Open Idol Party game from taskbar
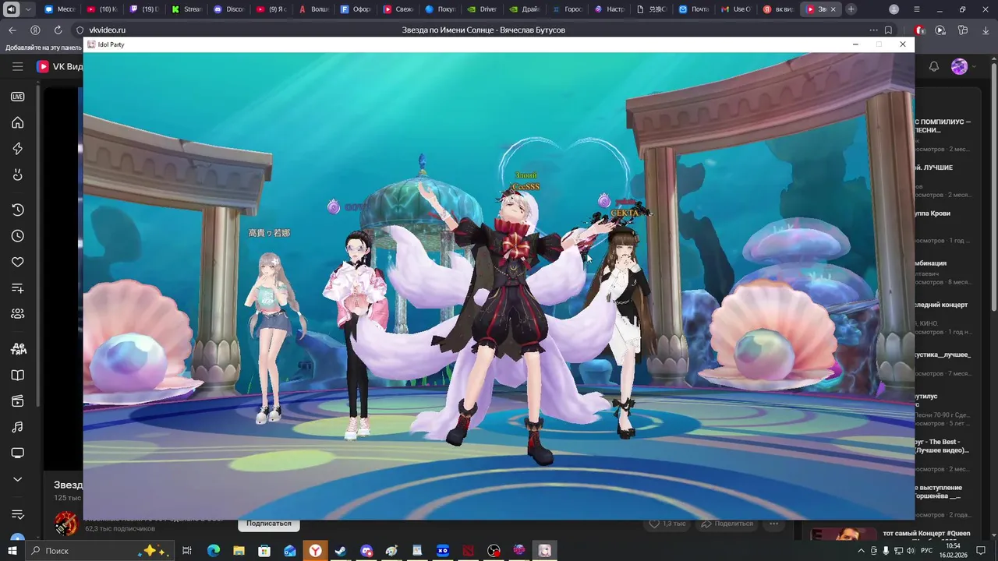 point(545,551)
